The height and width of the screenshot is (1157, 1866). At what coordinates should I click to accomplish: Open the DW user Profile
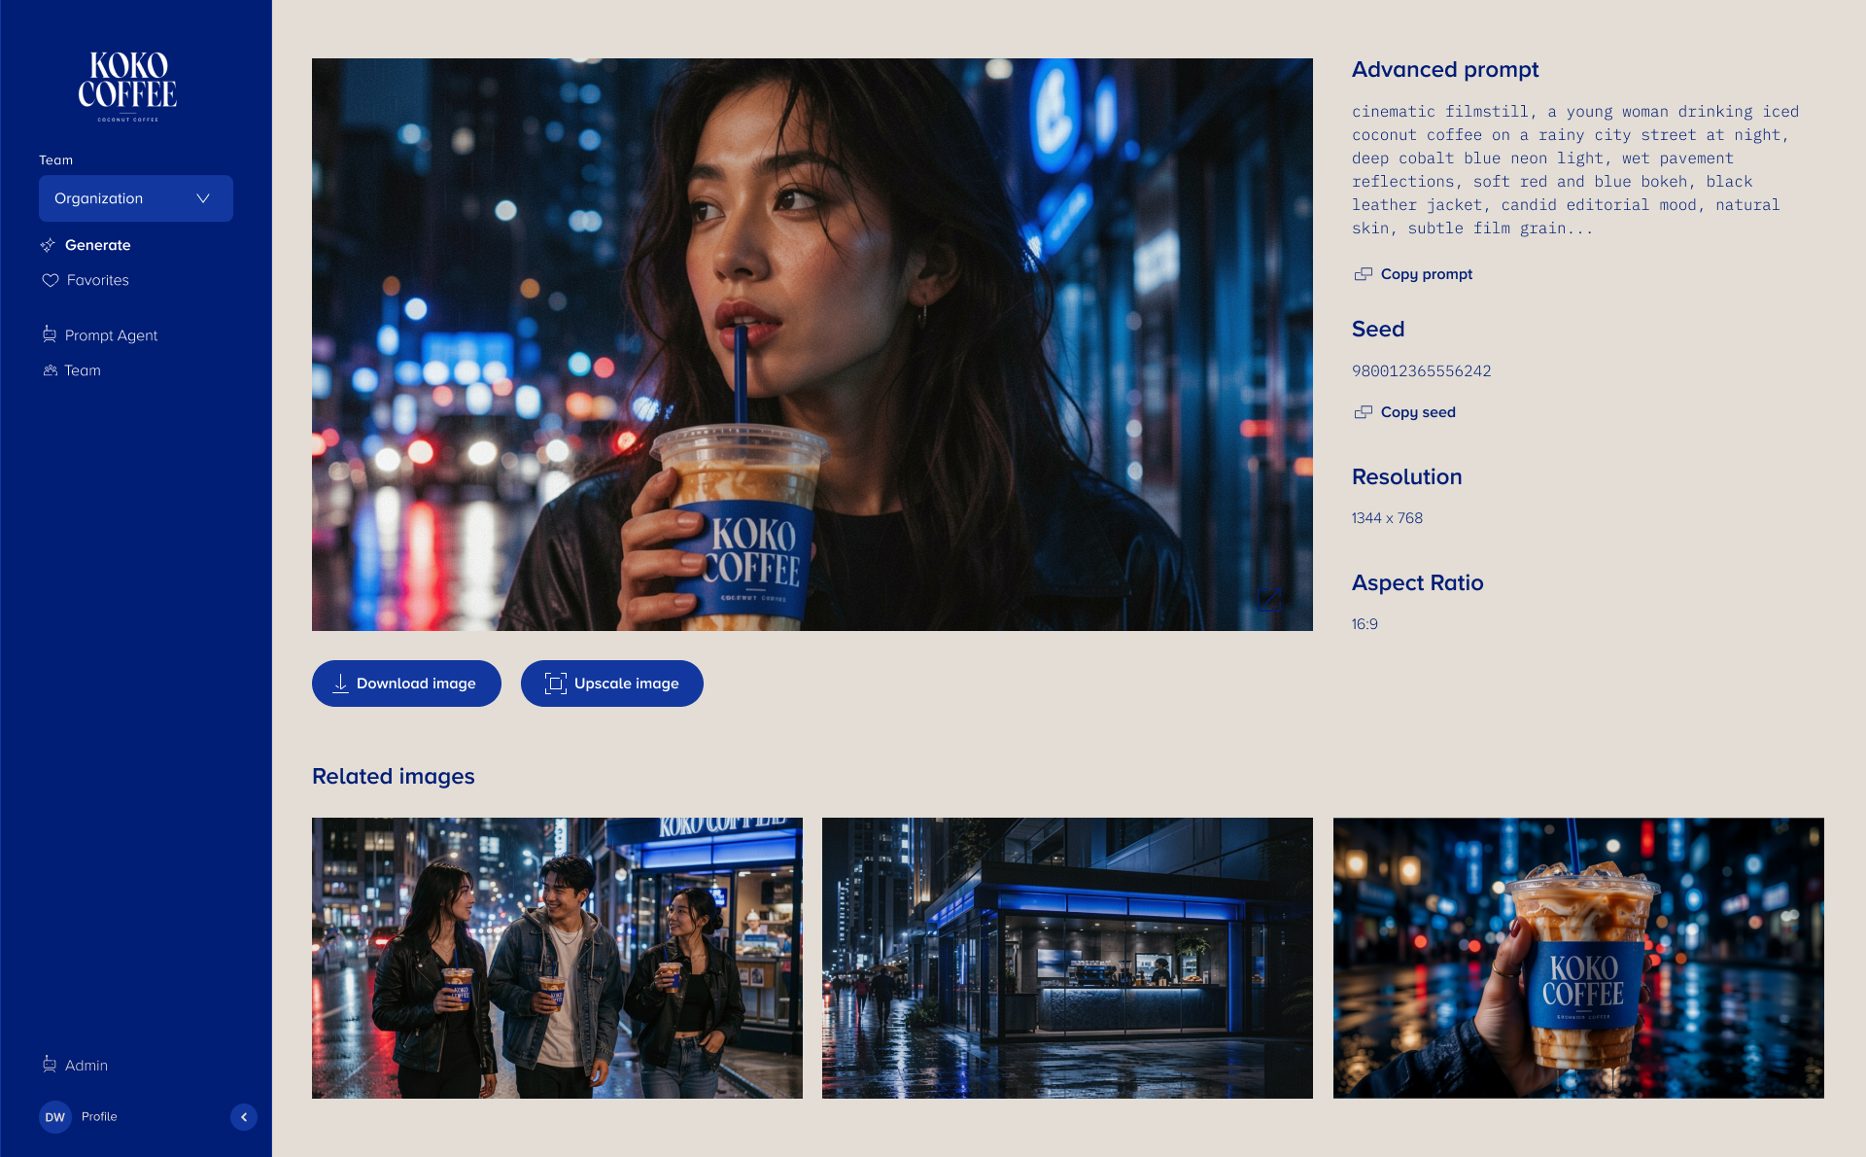[79, 1117]
